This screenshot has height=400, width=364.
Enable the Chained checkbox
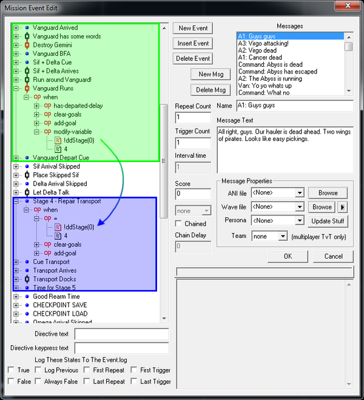click(180, 224)
